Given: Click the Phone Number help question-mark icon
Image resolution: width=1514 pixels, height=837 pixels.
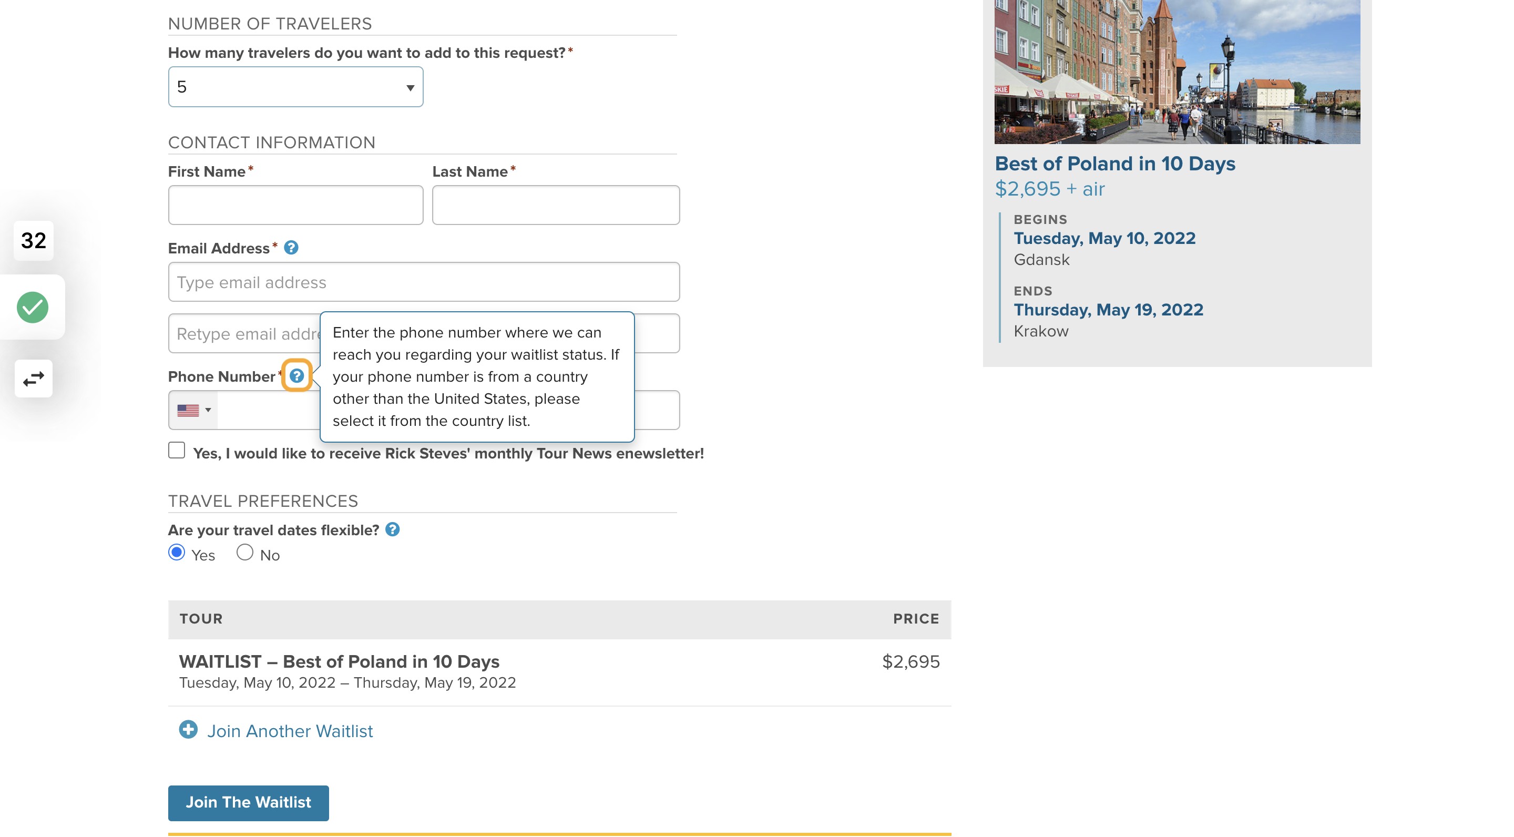Looking at the screenshot, I should click(297, 375).
